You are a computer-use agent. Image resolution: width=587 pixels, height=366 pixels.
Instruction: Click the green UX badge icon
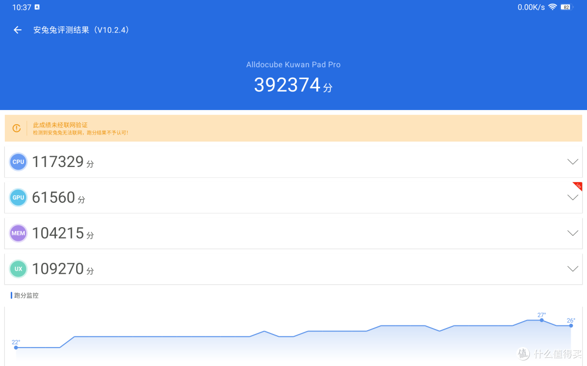(x=18, y=269)
